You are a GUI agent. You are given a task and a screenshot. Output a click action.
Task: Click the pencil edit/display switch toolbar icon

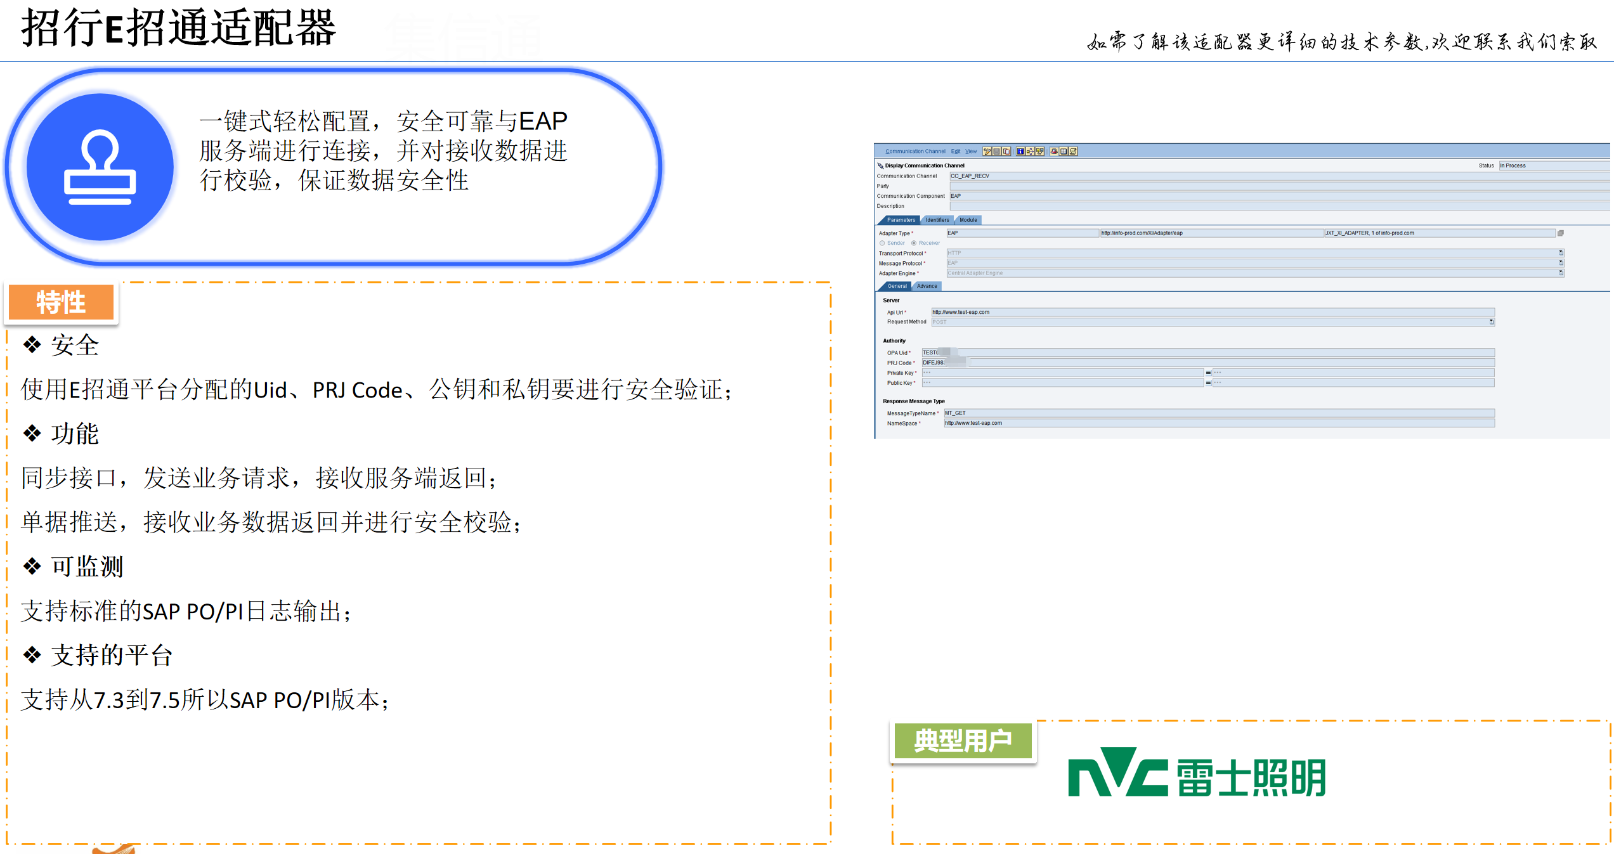[x=987, y=152]
